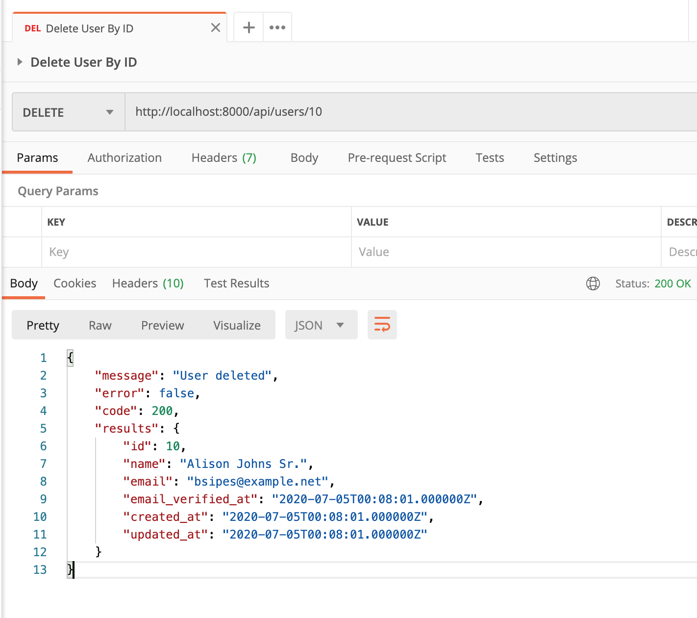
Task: Click line number 5 in gutter
Action: (x=43, y=429)
